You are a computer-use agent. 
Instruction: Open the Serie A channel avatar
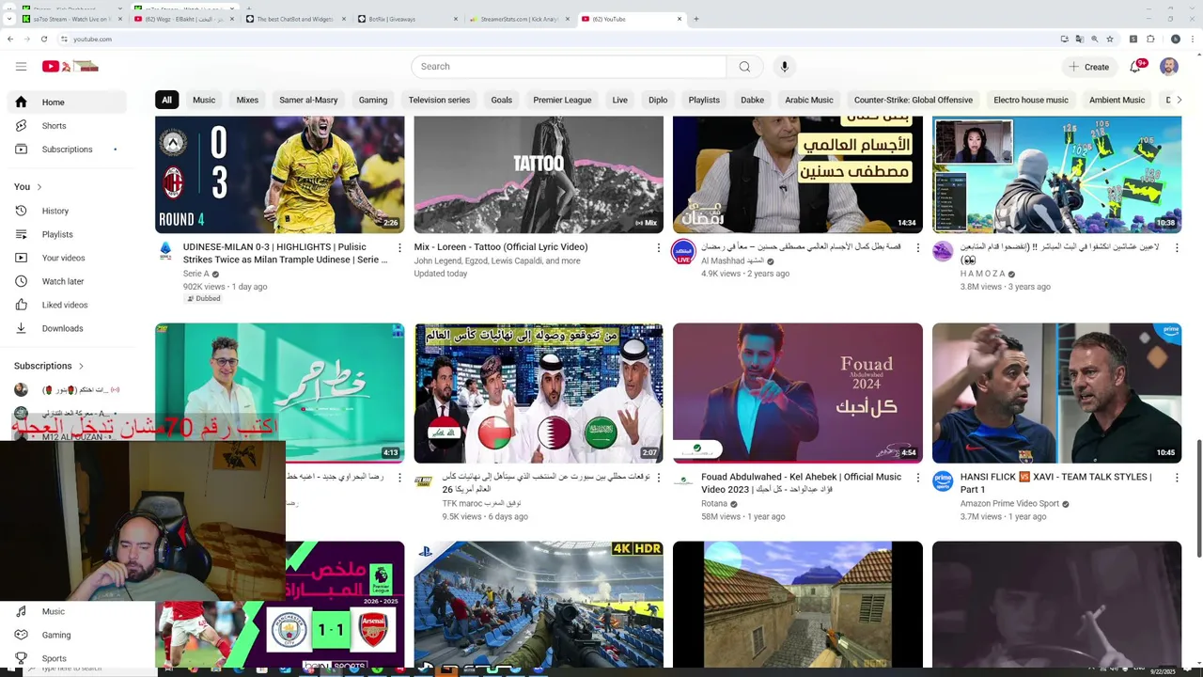[x=166, y=251]
